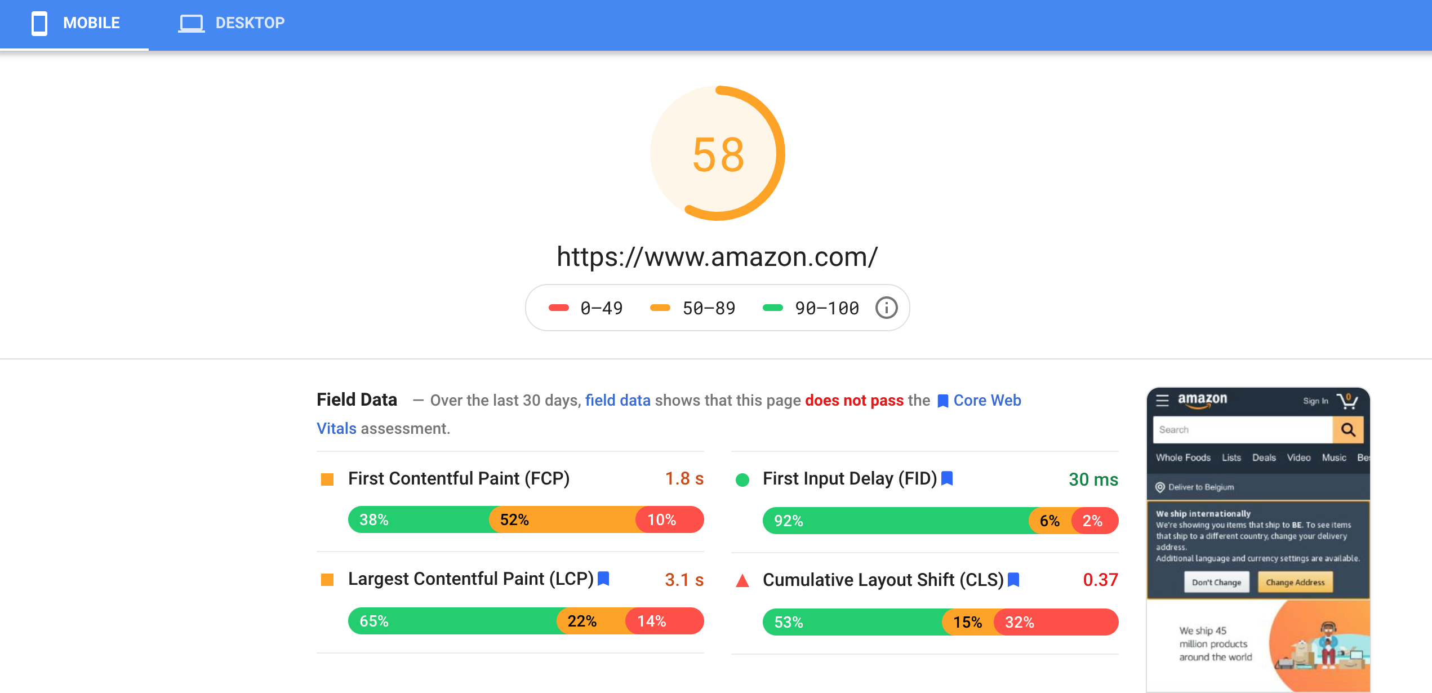Viewport: 1432px width, 693px height.
Task: Click the bookmark icon beside Cumulative Layout Shift
Action: point(1013,580)
